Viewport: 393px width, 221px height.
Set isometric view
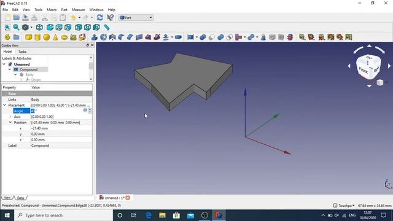click(39, 27)
